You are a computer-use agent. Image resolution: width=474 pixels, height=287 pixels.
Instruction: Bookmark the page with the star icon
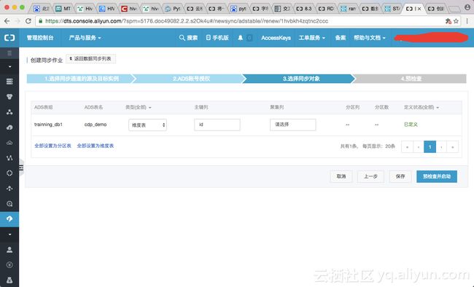(x=456, y=21)
